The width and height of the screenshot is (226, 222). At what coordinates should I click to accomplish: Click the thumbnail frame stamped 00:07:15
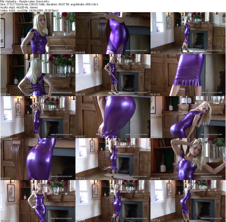188,201
